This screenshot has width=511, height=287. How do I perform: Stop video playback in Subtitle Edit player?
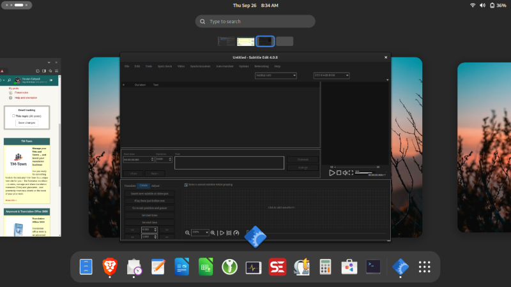339,173
